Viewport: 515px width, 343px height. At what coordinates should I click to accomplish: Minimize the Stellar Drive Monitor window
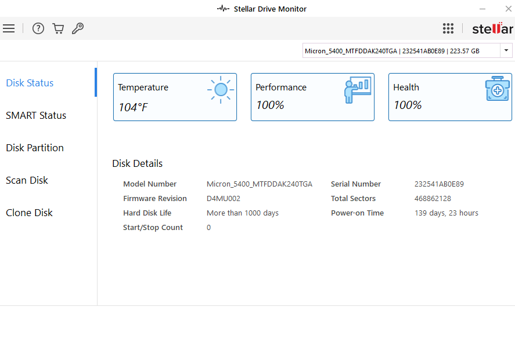point(482,9)
